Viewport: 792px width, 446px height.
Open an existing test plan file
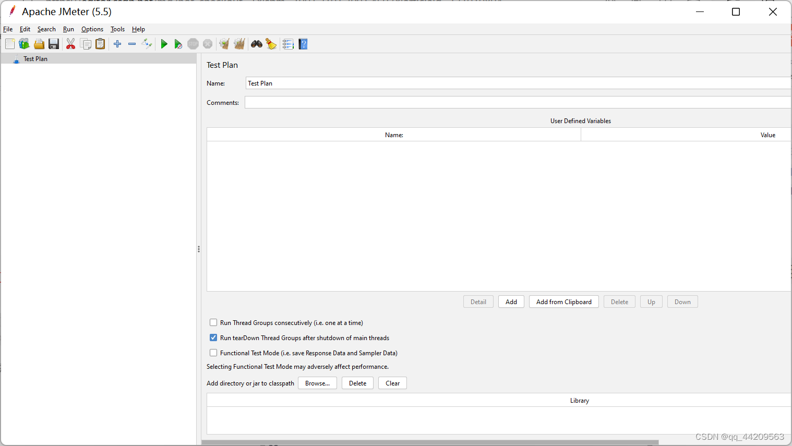tap(39, 44)
